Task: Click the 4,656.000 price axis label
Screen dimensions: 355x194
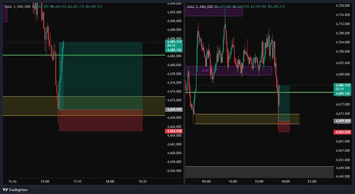Action: click(x=174, y=171)
